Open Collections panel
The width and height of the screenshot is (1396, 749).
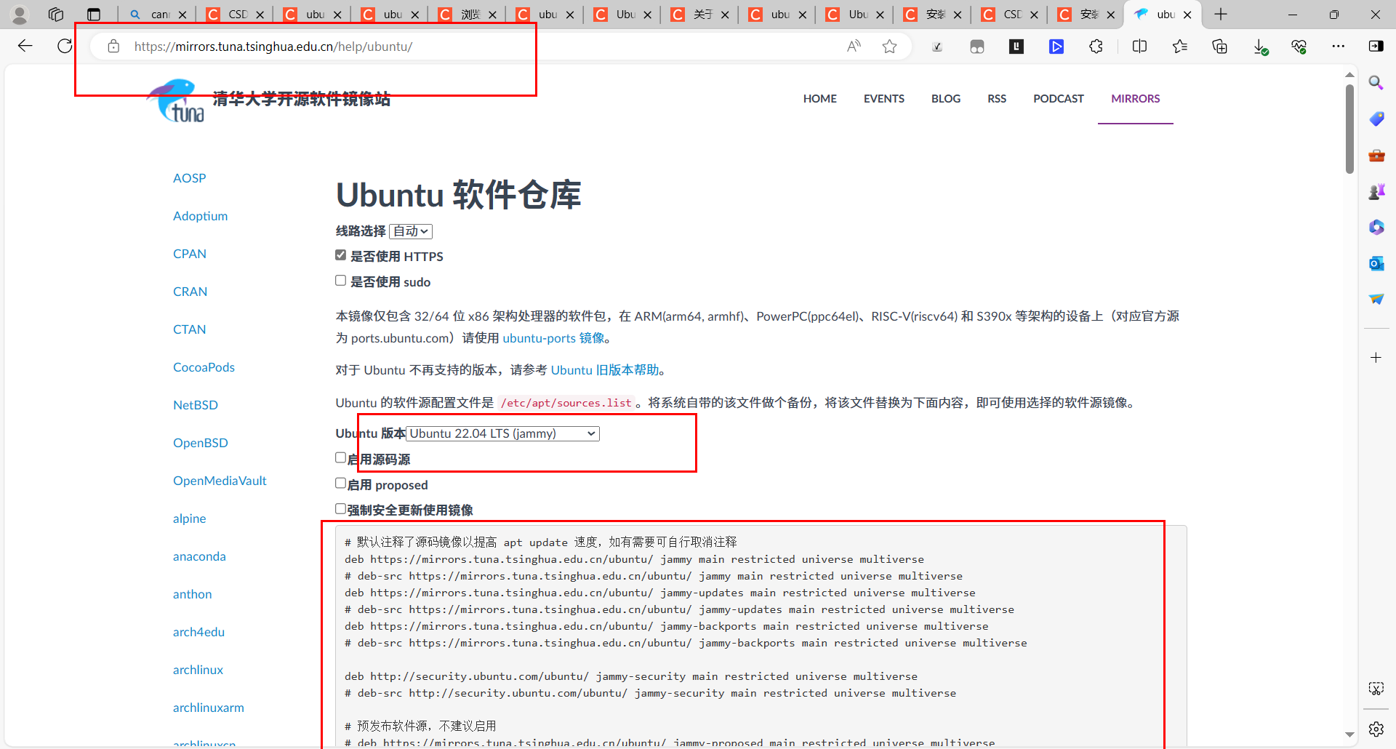[1219, 47]
